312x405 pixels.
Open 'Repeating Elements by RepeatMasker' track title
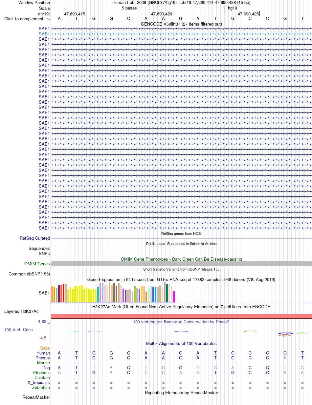pos(181,393)
